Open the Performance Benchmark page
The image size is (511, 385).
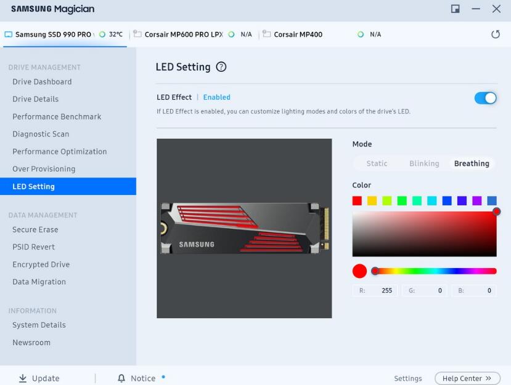(x=56, y=116)
